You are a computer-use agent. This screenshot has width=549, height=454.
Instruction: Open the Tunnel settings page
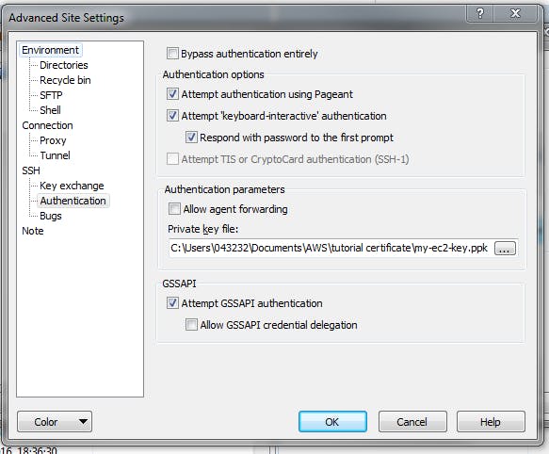point(55,155)
